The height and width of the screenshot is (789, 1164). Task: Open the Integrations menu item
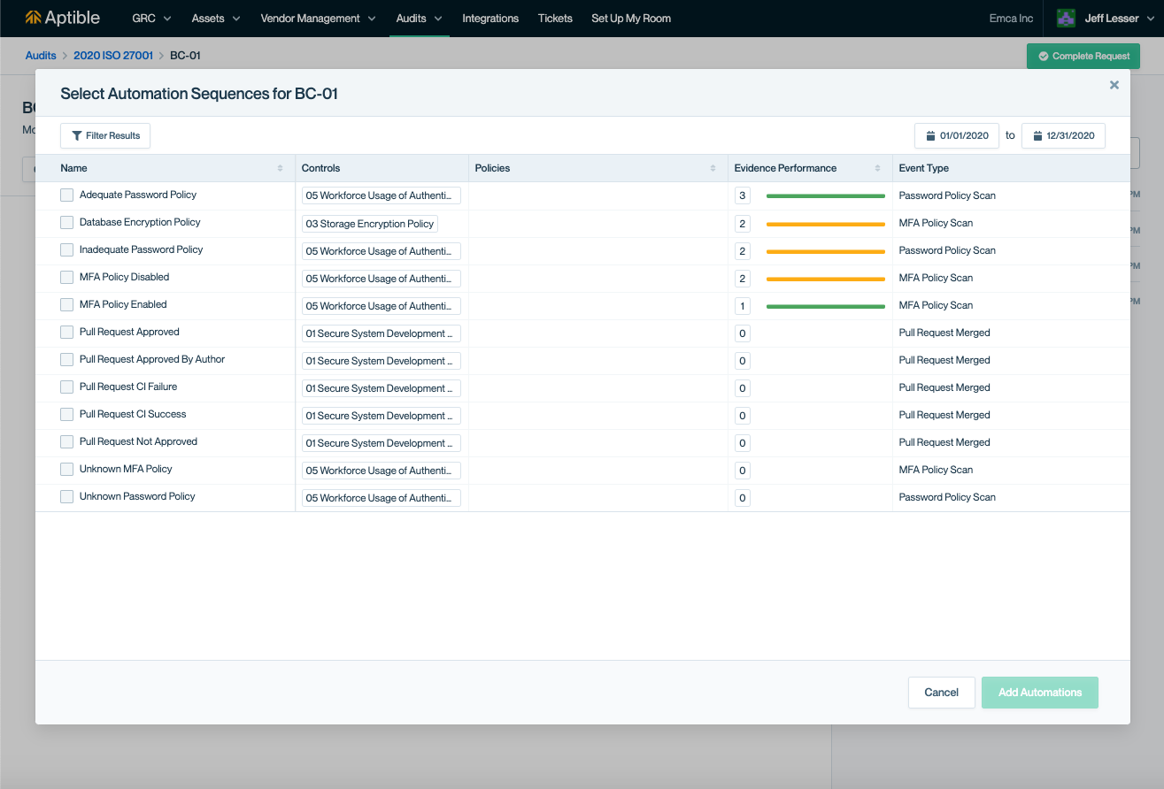tap(490, 18)
